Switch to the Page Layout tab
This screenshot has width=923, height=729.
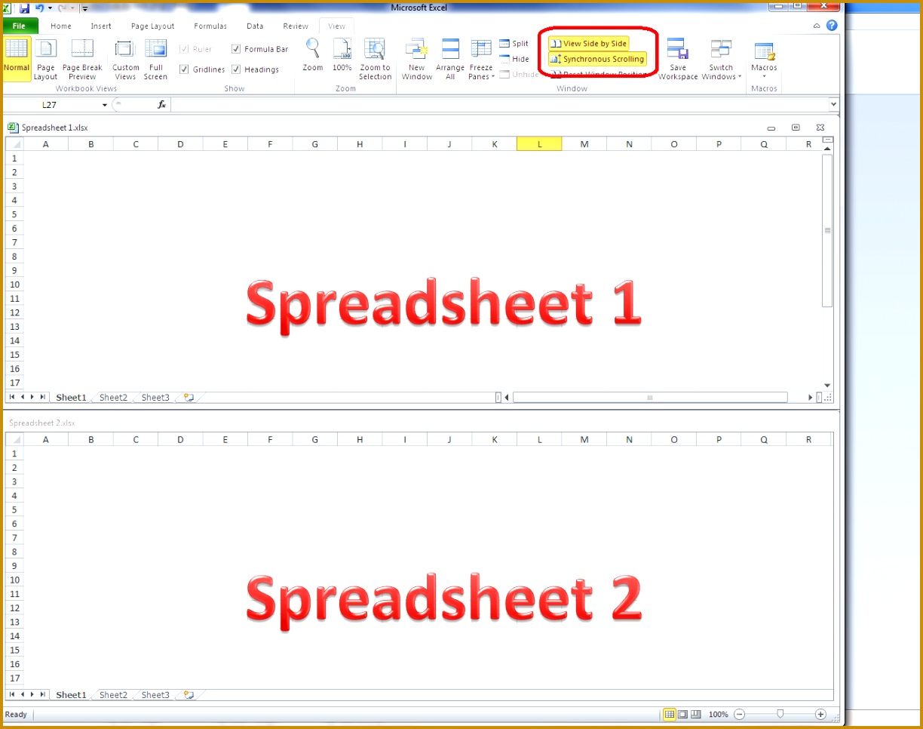click(x=152, y=26)
